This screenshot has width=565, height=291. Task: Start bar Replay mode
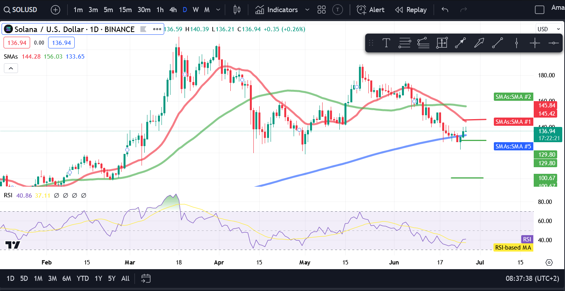click(411, 10)
